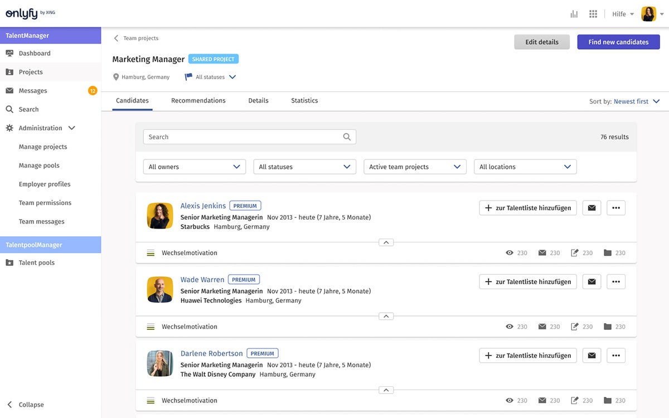
Task: Open Messages from the left sidebar
Action: click(33, 90)
